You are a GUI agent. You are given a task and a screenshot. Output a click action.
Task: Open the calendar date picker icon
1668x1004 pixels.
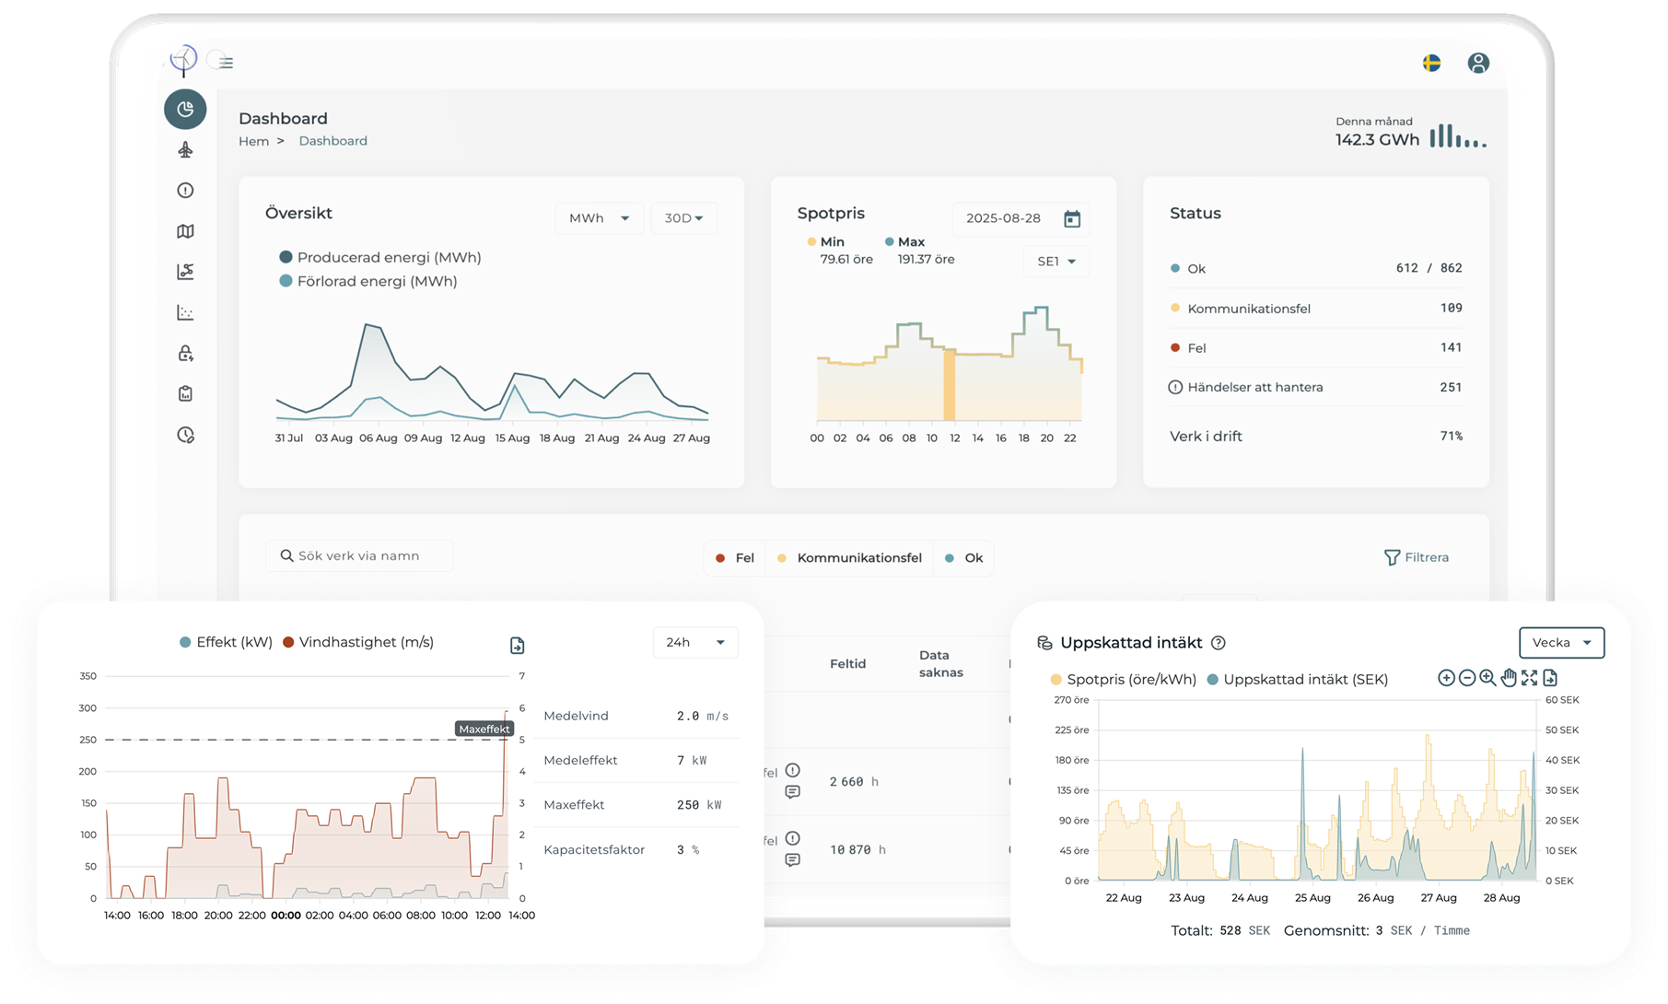coord(1071,218)
